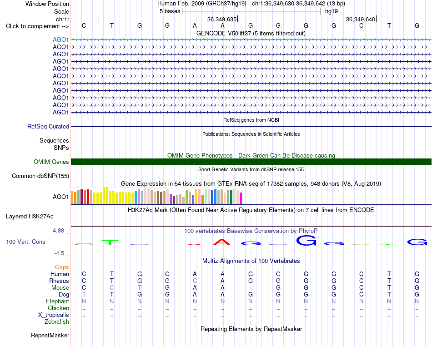The image size is (432, 346).
Task: Click the magenta bar ending the GTEx chart
Action: click(241, 198)
